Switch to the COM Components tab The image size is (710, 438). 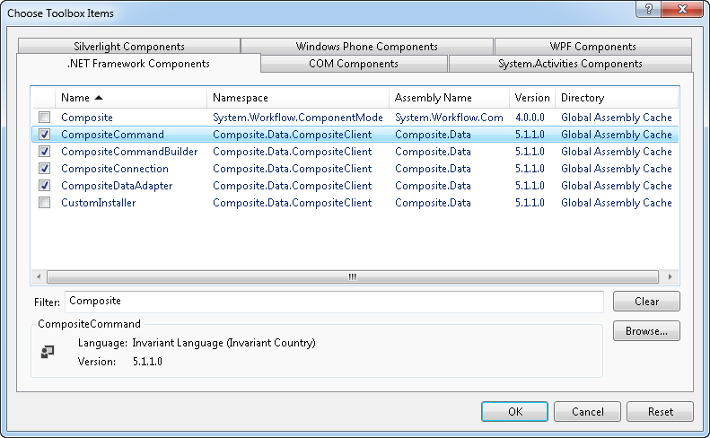point(354,64)
